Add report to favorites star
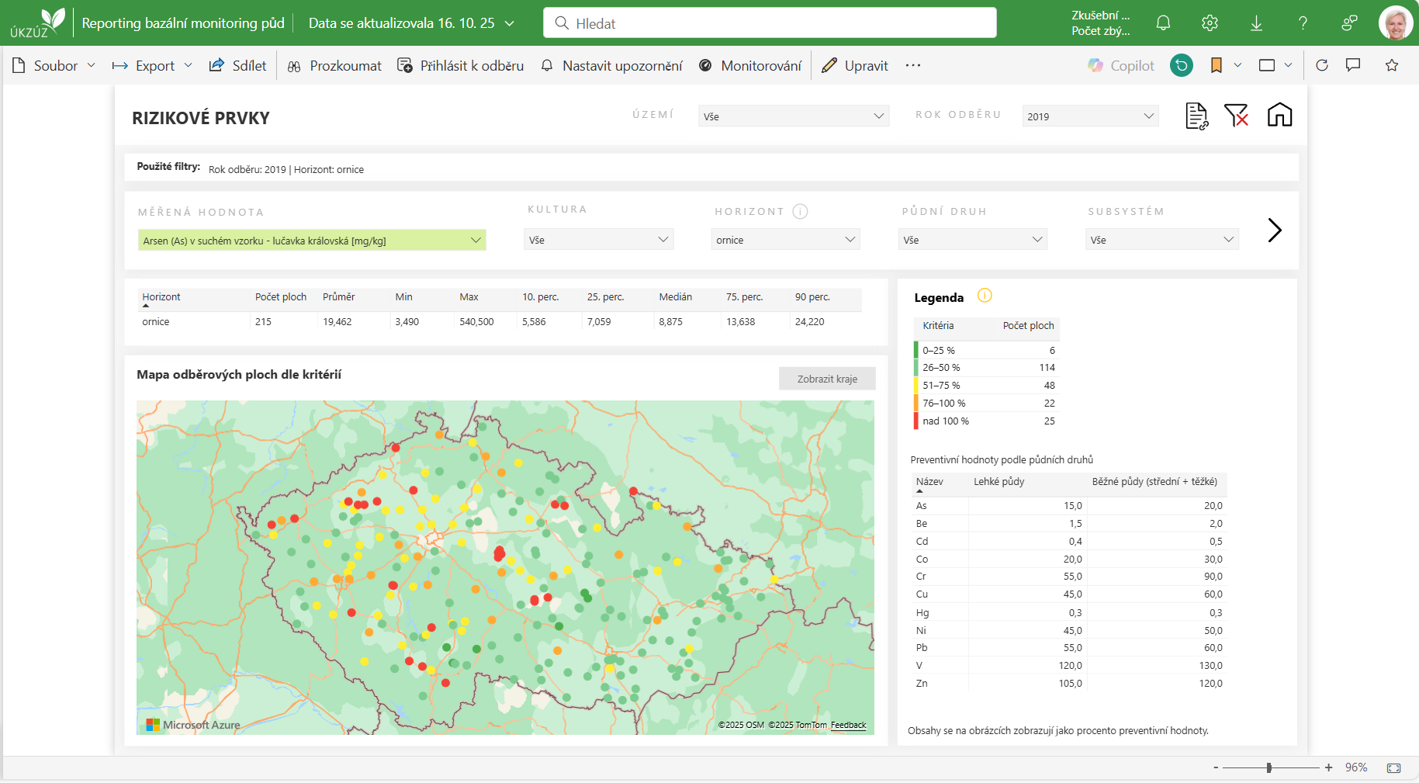1419x783 pixels. [x=1392, y=65]
